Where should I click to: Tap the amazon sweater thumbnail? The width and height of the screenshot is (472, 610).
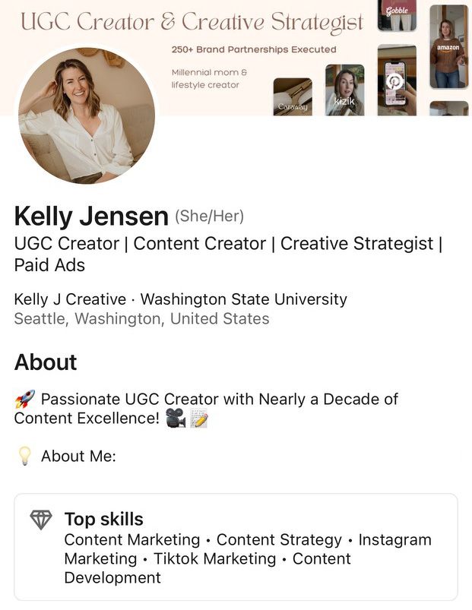(x=448, y=46)
